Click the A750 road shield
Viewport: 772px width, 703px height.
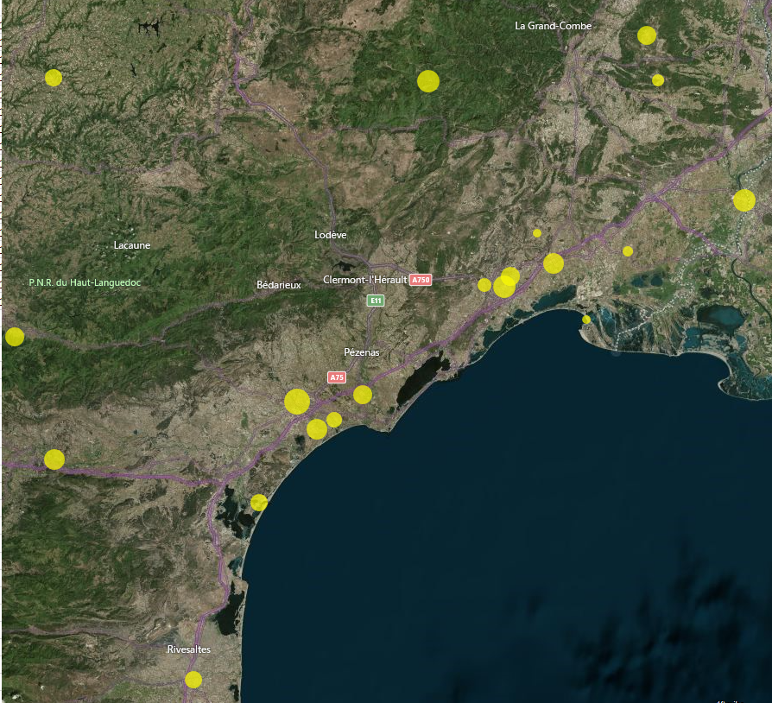tap(421, 280)
